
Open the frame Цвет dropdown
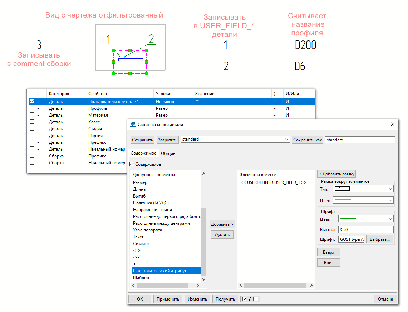pyautogui.click(x=390, y=200)
